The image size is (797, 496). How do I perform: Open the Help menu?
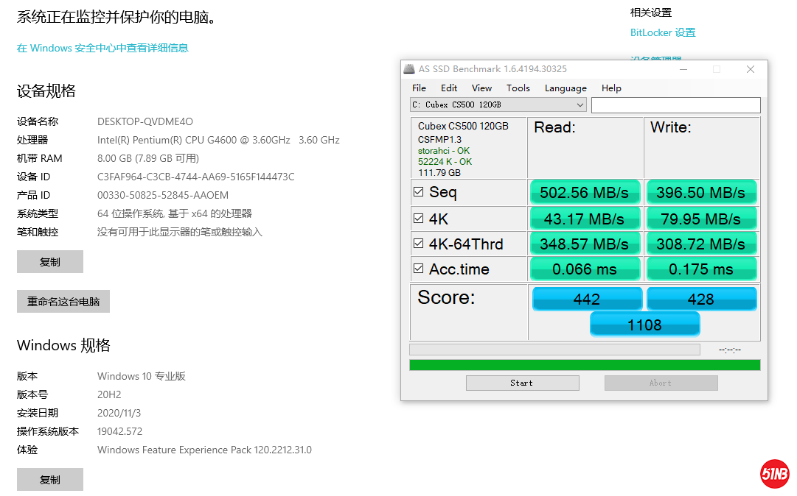point(611,88)
